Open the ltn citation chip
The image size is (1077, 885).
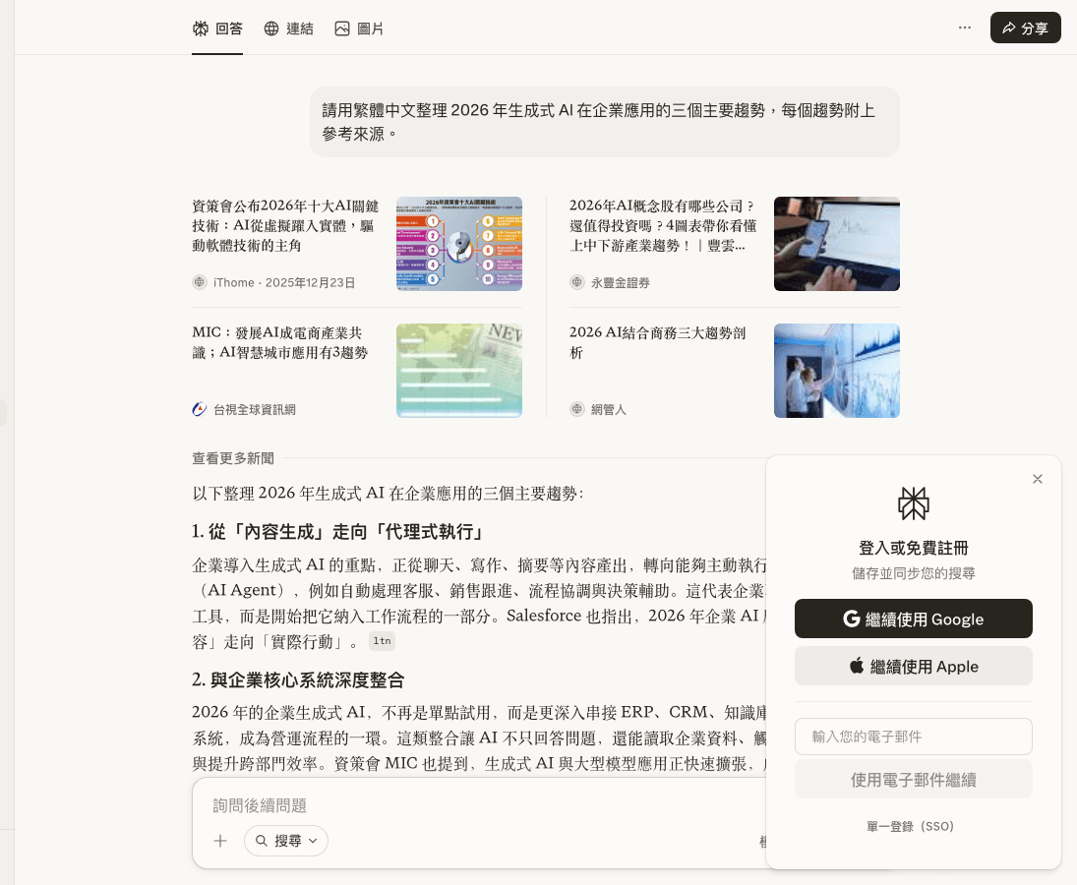[x=382, y=640]
